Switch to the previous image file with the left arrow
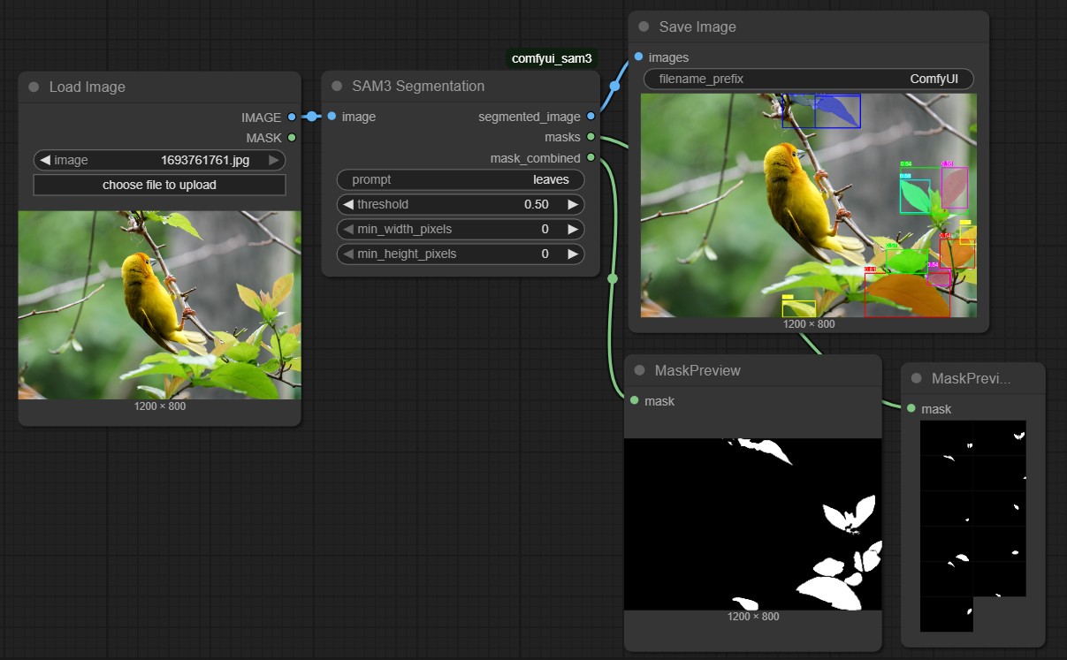Screen dimensions: 1067x660 [44, 160]
